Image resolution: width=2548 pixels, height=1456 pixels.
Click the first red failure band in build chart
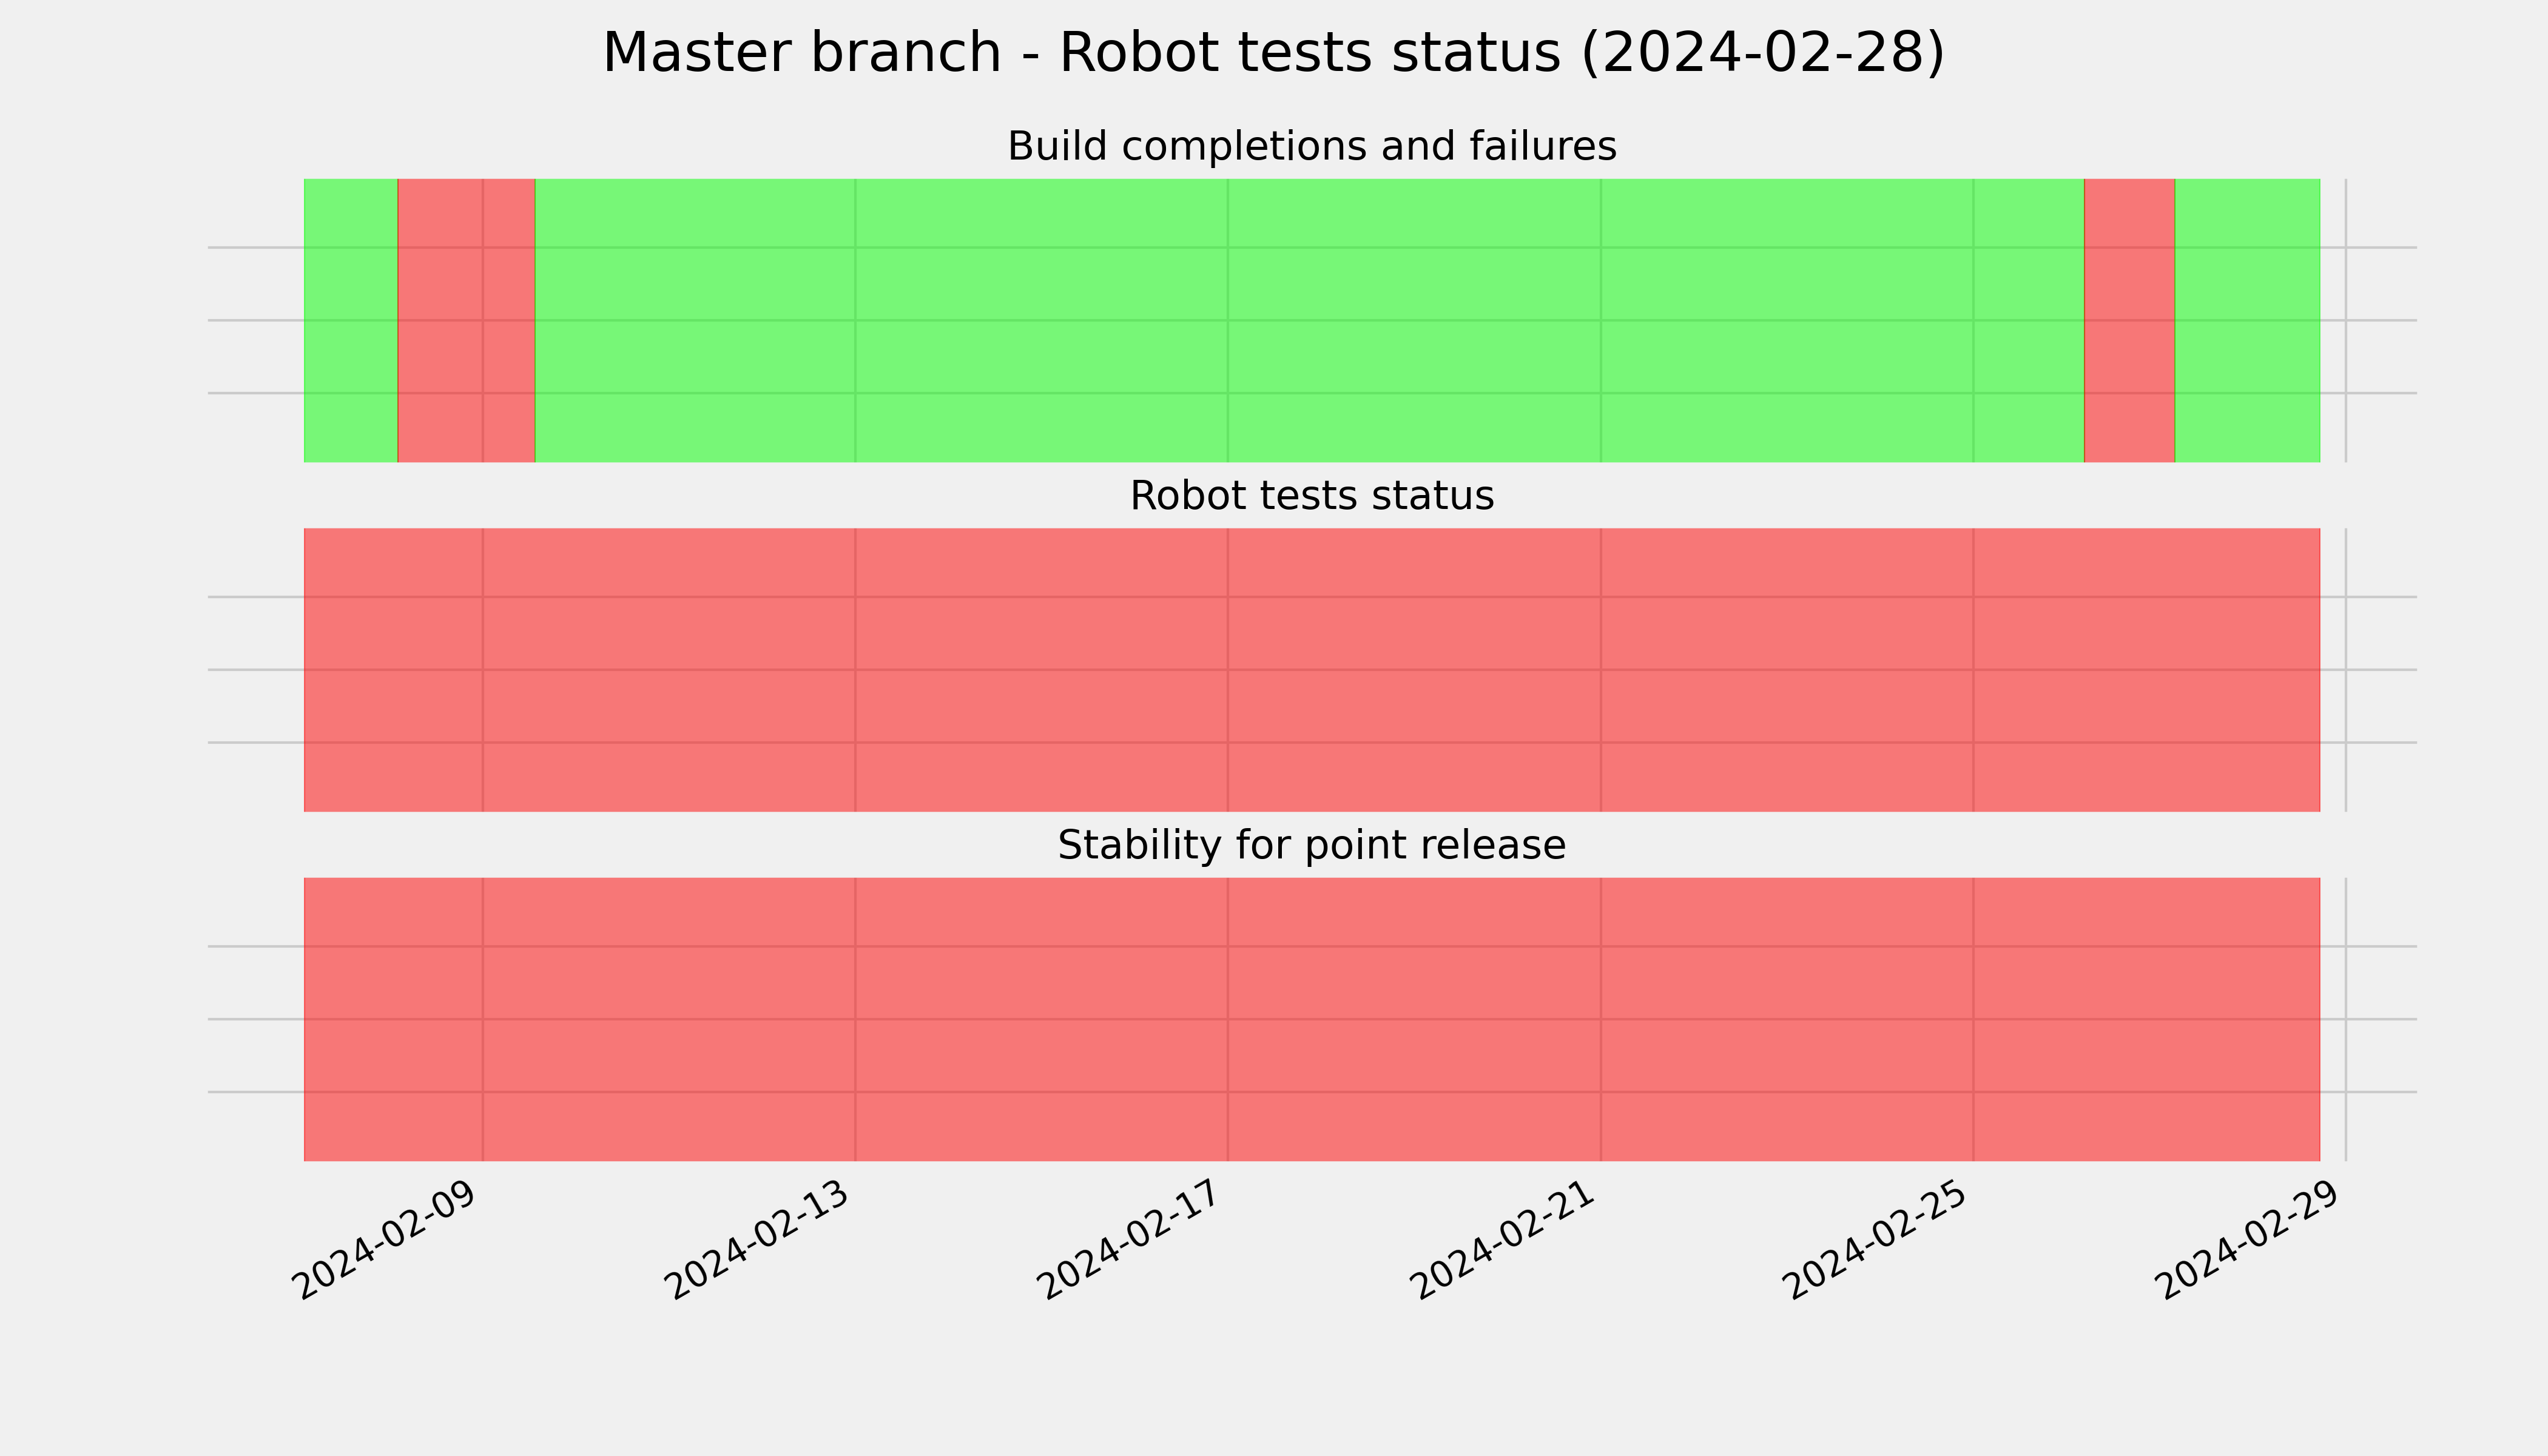point(466,320)
